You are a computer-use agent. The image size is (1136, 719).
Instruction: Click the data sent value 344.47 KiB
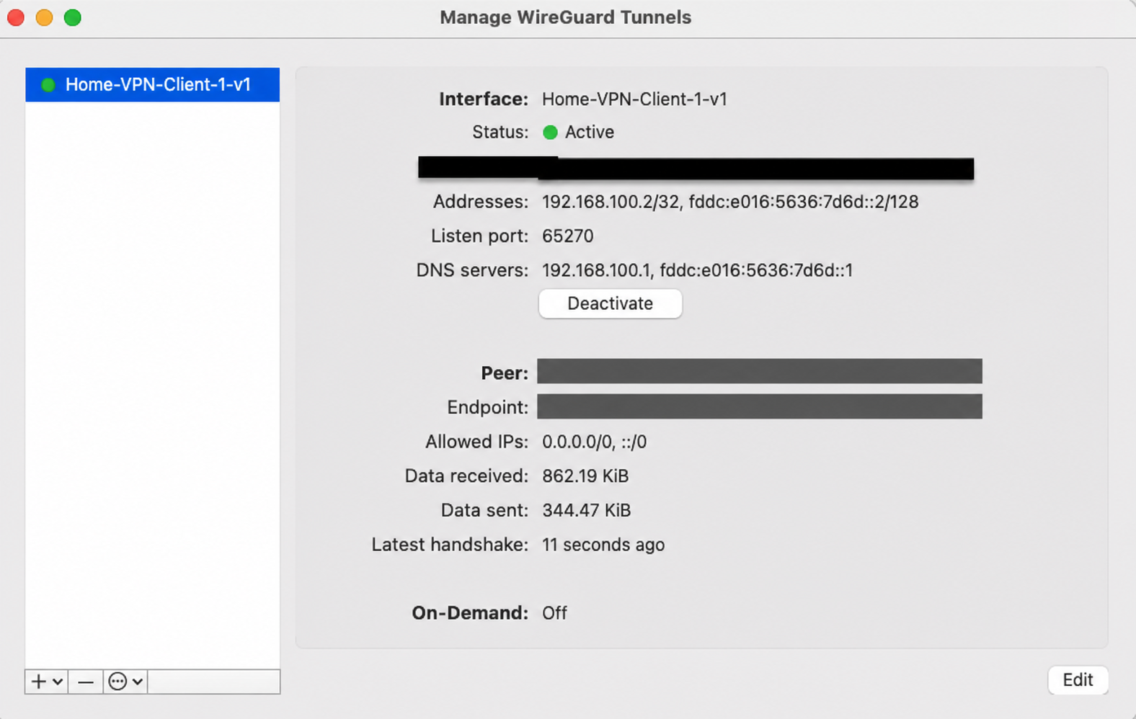[587, 511]
